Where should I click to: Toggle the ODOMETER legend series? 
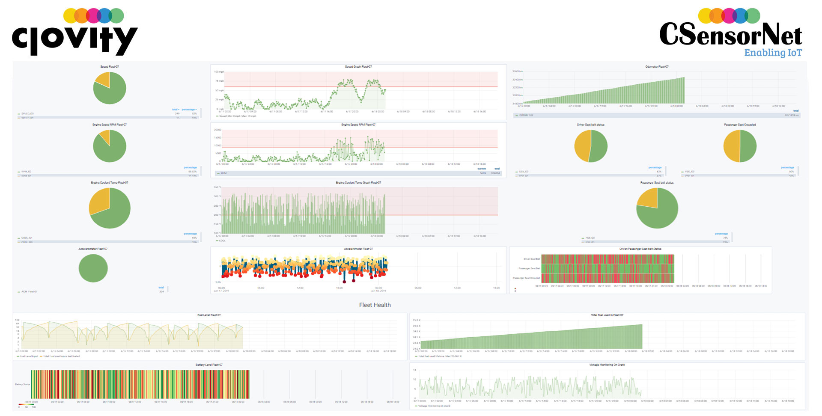tap(524, 116)
